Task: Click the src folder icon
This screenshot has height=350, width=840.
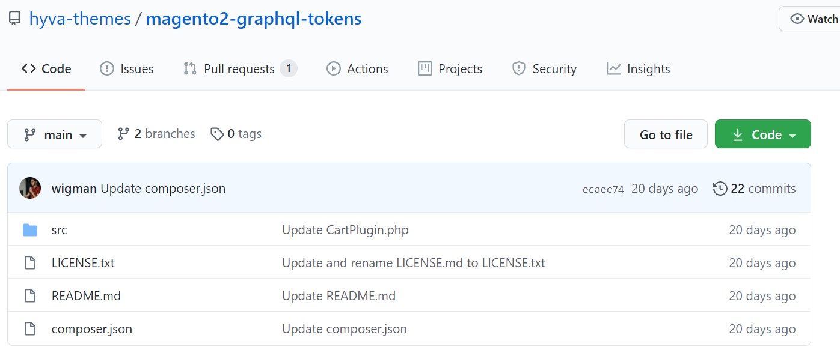Action: (30, 230)
